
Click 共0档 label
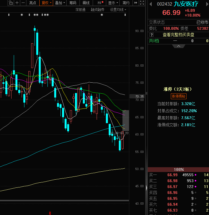tap(154, 41)
